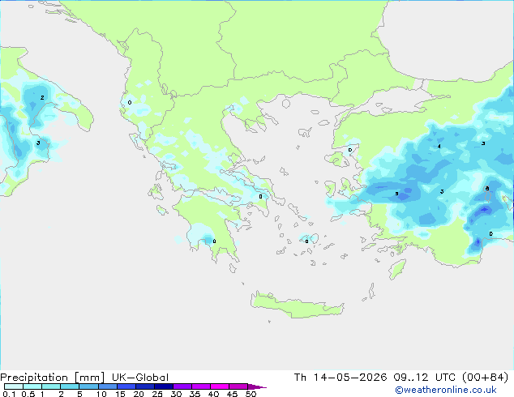The height and width of the screenshot is (397, 514).
Task: Pick the 1–2 mm legend color swatch
Action: coord(51,386)
